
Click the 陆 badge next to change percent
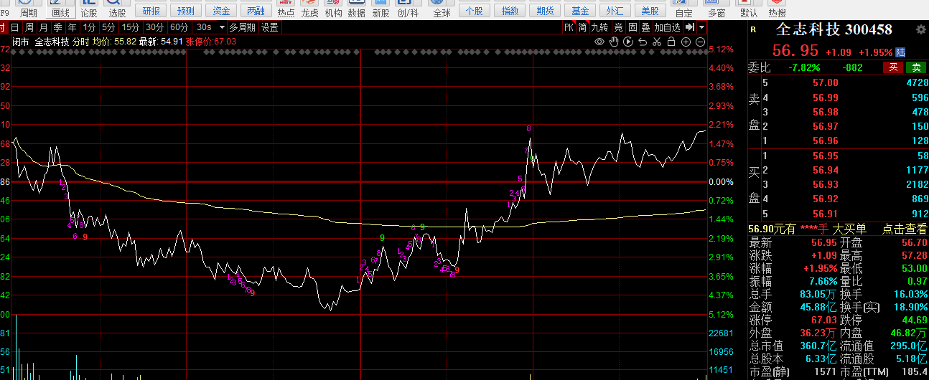click(900, 52)
